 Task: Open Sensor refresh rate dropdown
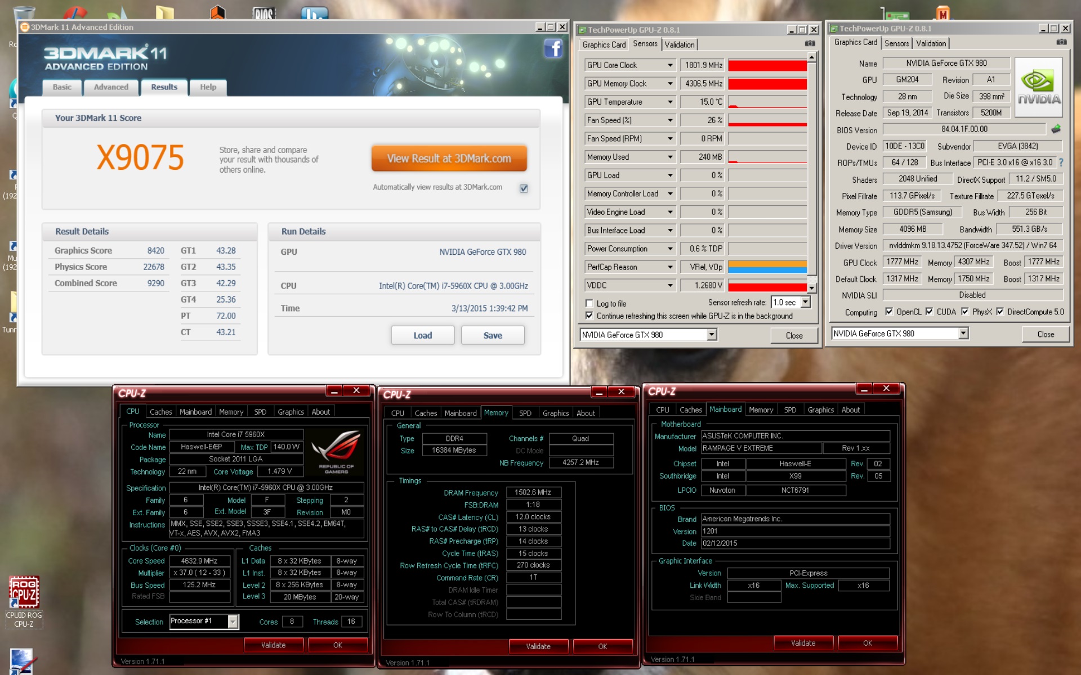[x=805, y=302]
